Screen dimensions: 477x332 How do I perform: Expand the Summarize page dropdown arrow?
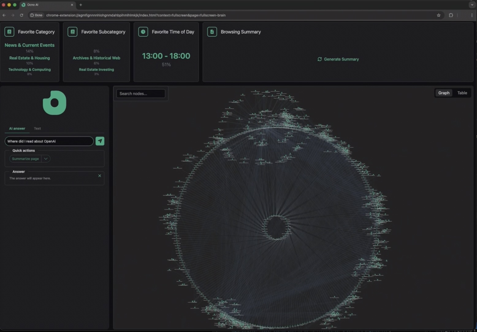point(46,159)
